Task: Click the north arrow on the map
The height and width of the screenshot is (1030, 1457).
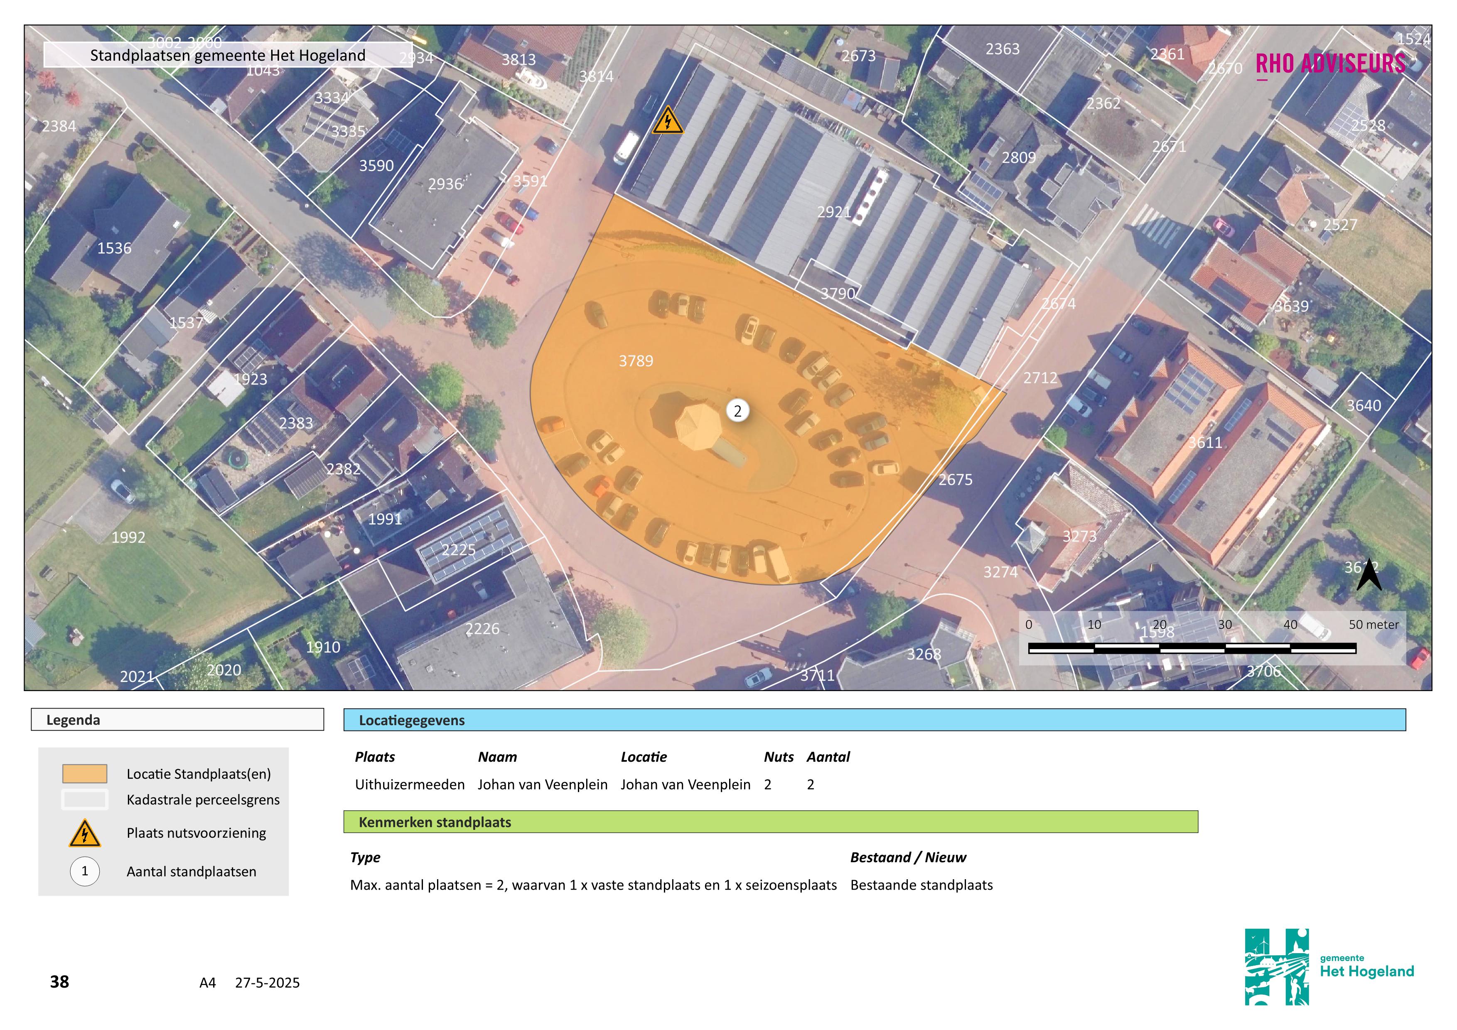Action: coord(1369,575)
